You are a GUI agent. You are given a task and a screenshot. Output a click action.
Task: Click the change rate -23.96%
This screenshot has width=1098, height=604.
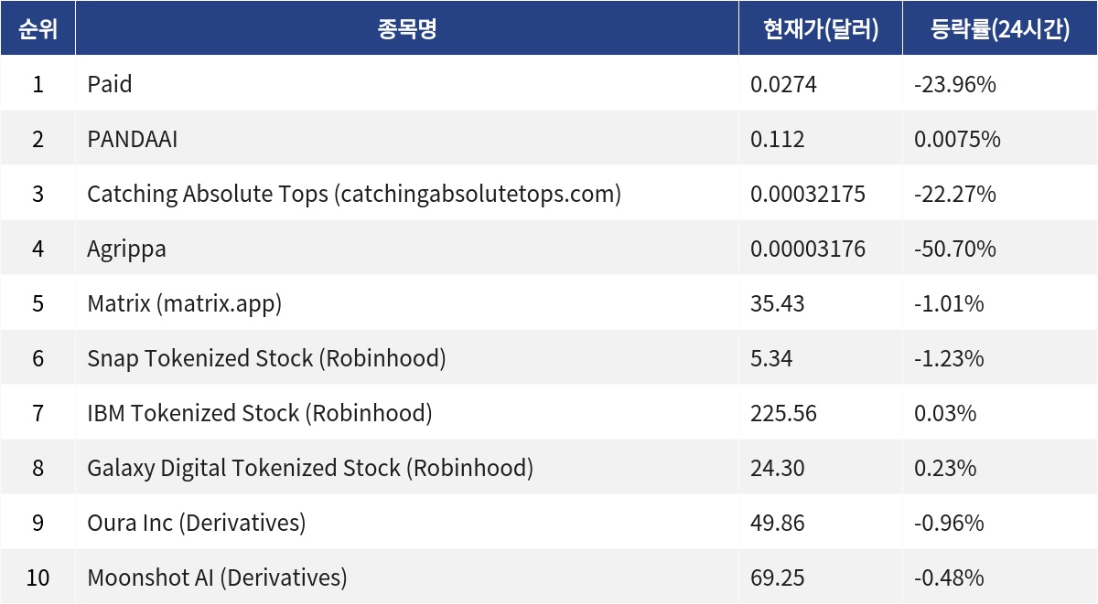(x=955, y=85)
